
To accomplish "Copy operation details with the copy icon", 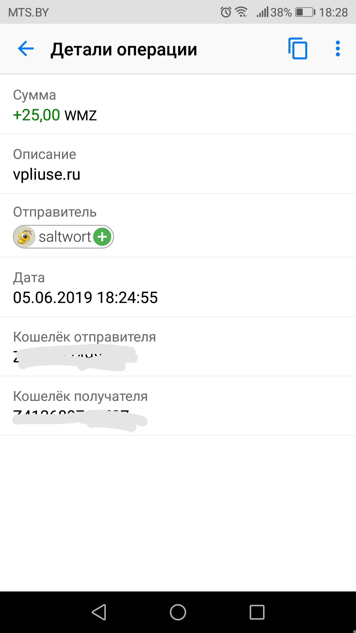I will pos(298,49).
